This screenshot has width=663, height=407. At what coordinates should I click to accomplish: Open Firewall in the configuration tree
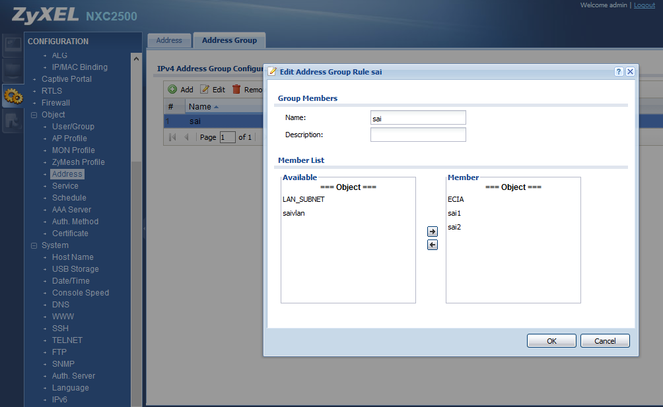[x=55, y=103]
